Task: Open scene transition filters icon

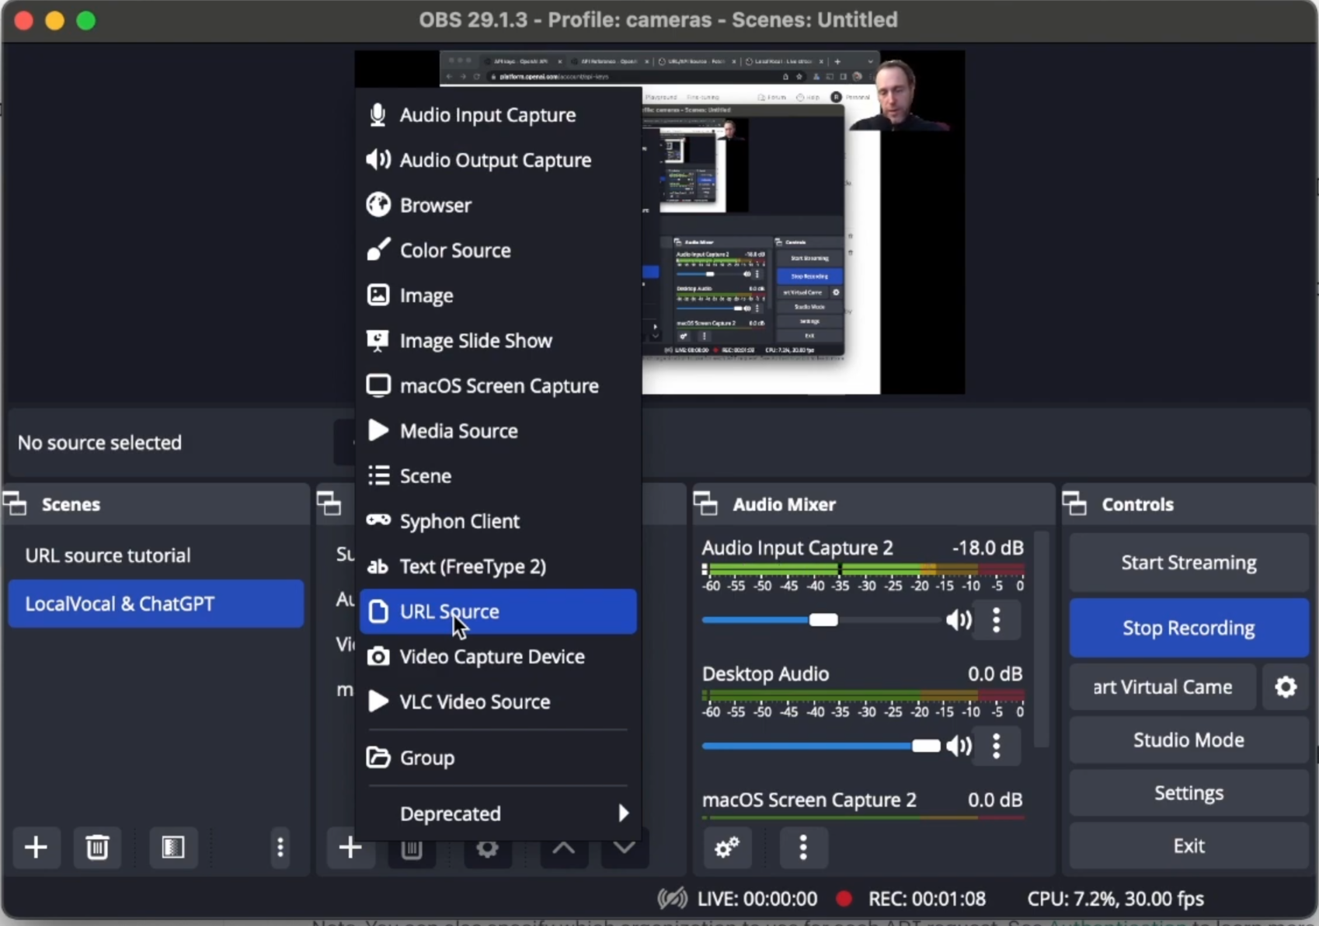Action: click(x=172, y=847)
